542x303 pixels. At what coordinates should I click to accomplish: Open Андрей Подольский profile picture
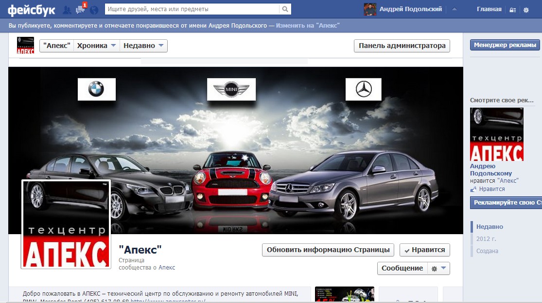pyautogui.click(x=370, y=9)
